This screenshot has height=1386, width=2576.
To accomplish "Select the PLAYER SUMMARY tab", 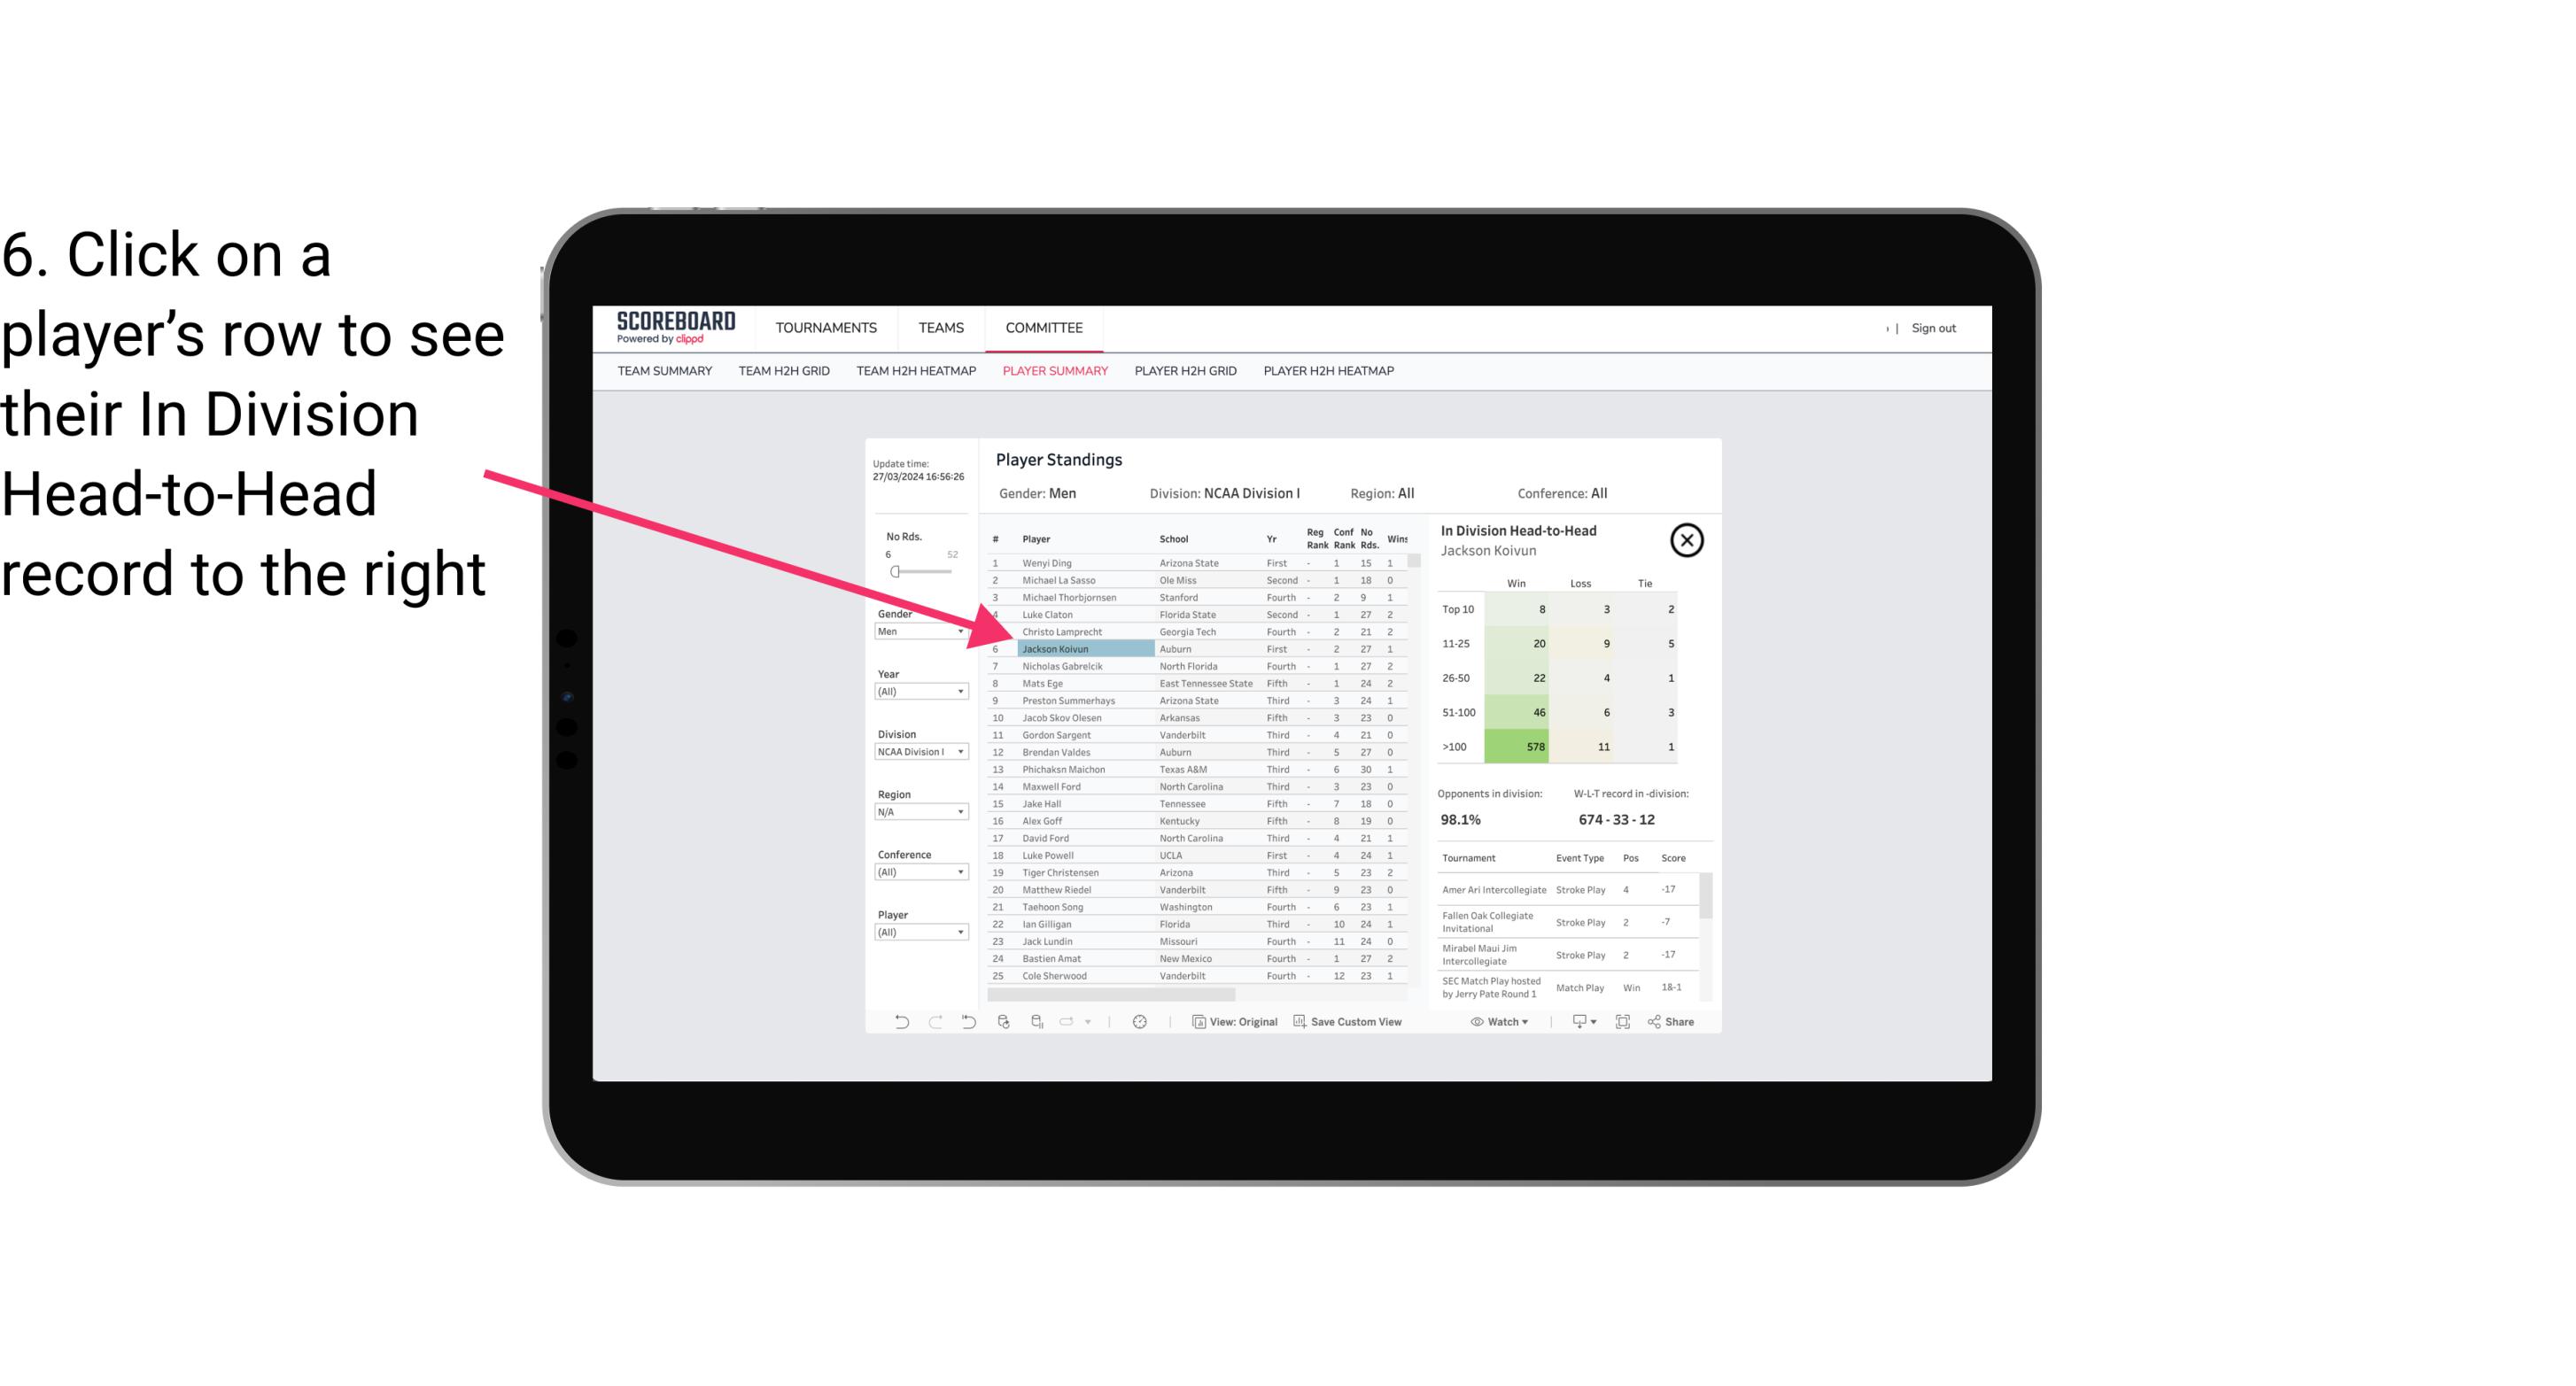I will 1053,372.
